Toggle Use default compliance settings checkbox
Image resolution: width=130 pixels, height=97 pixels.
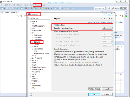(55, 31)
